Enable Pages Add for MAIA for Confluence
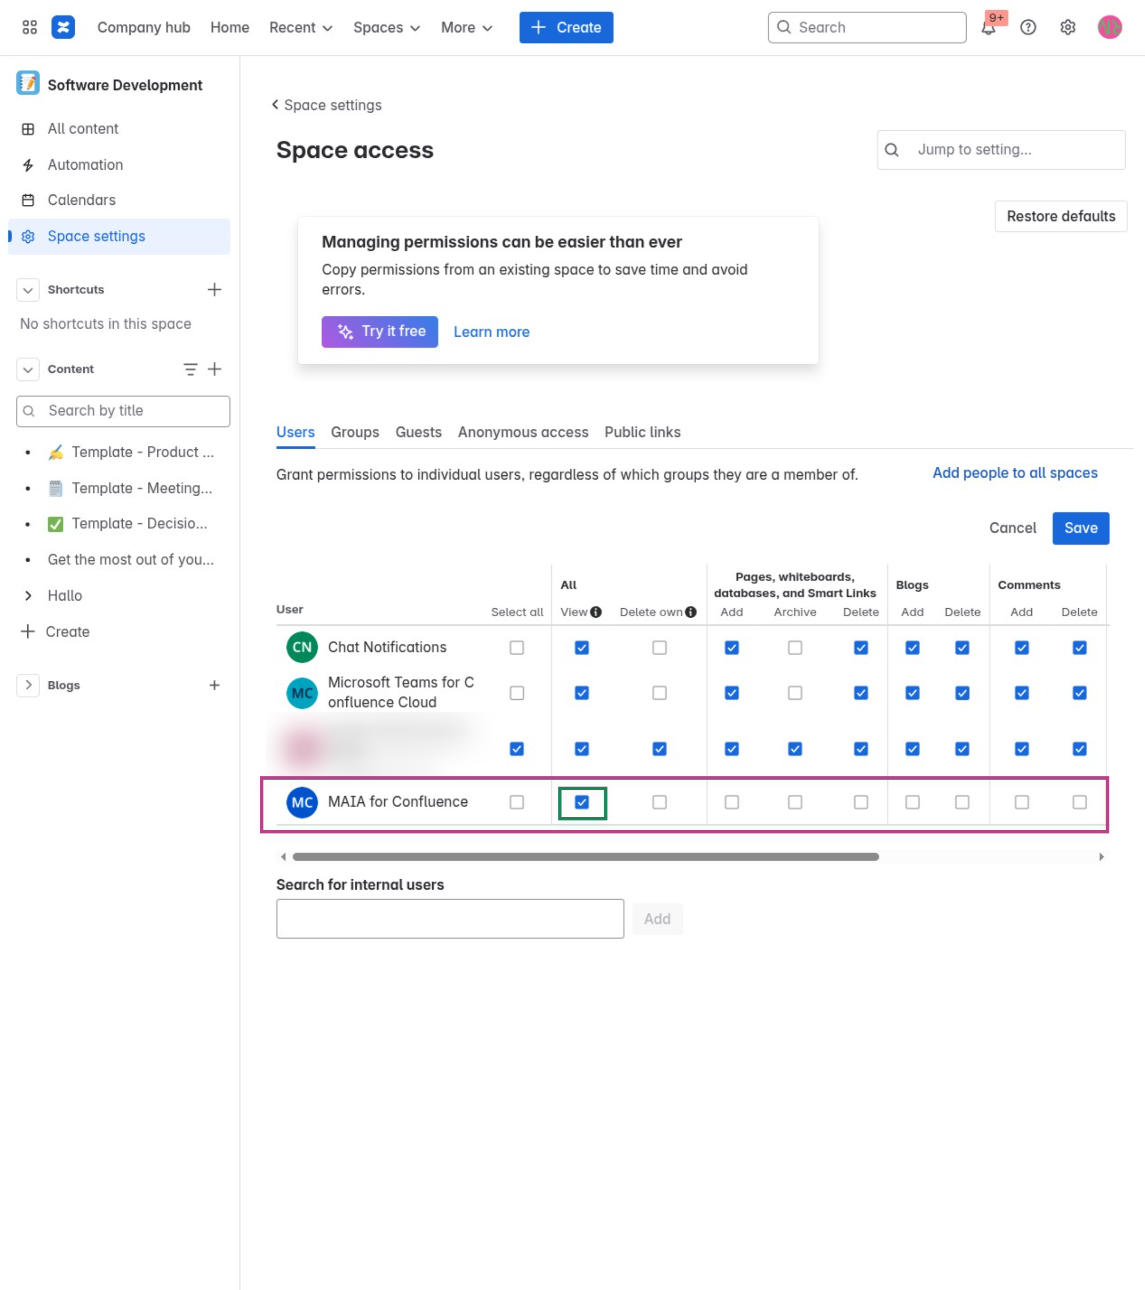Screen dimensions: 1145x1290 point(732,802)
